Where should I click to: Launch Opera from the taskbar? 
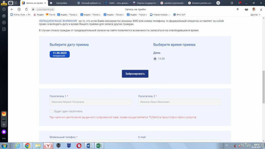pyautogui.click(x=79, y=146)
